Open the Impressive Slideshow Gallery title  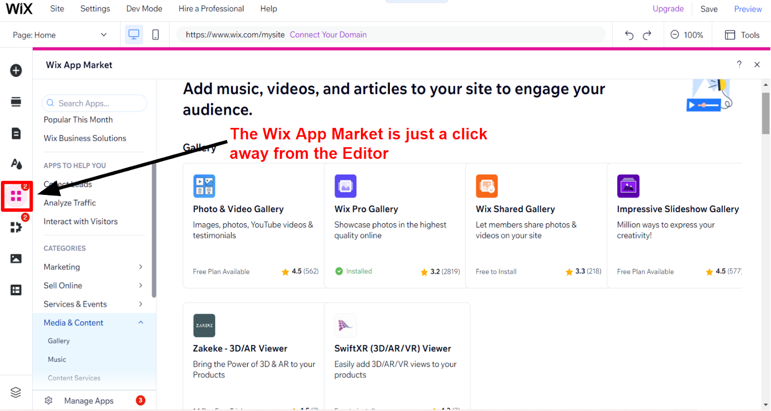[678, 209]
